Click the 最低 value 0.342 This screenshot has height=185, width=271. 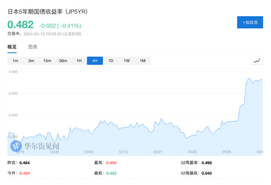click(111, 173)
